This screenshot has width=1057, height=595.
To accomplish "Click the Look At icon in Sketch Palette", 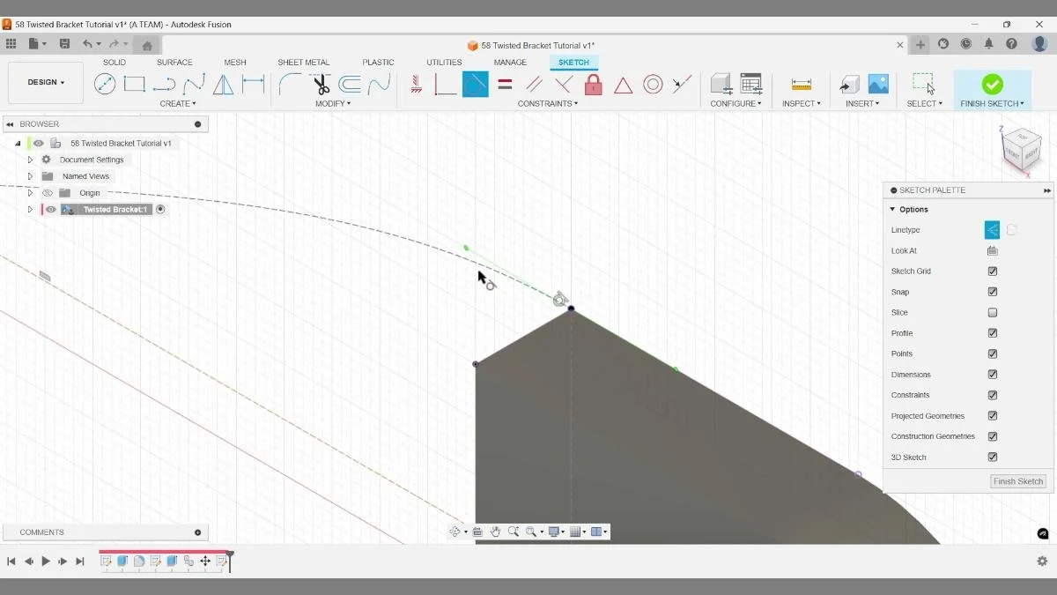I will click(992, 250).
